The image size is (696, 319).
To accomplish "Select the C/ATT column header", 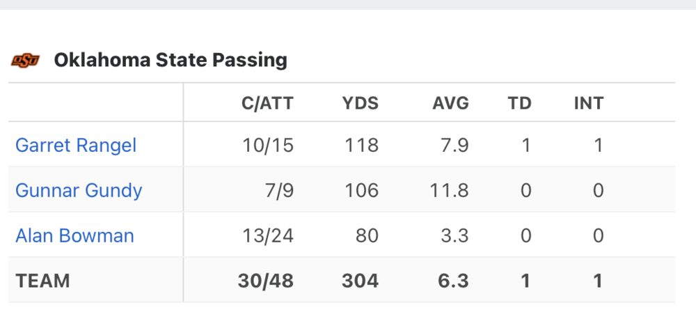I will click(x=267, y=104).
